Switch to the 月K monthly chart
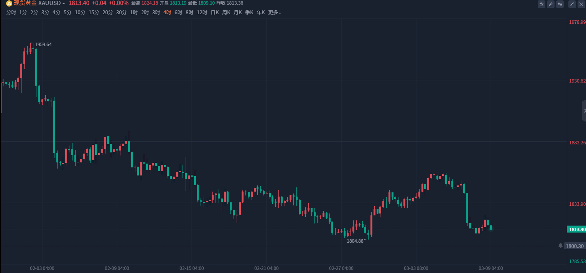586x273 pixels. pos(238,12)
